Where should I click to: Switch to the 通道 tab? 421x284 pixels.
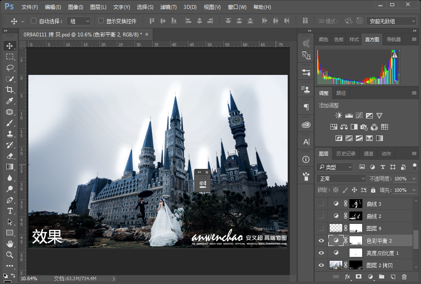pos(369,153)
